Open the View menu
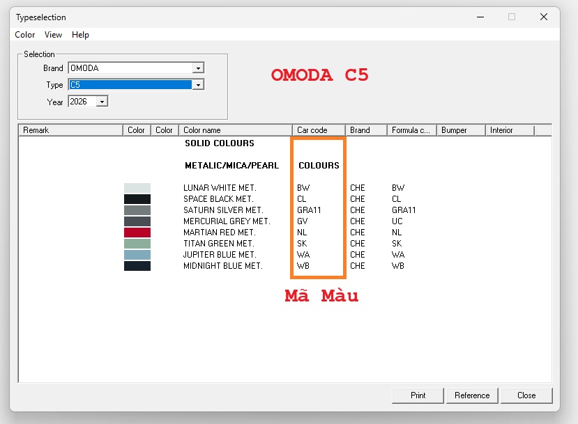This screenshot has width=578, height=424. (x=53, y=35)
